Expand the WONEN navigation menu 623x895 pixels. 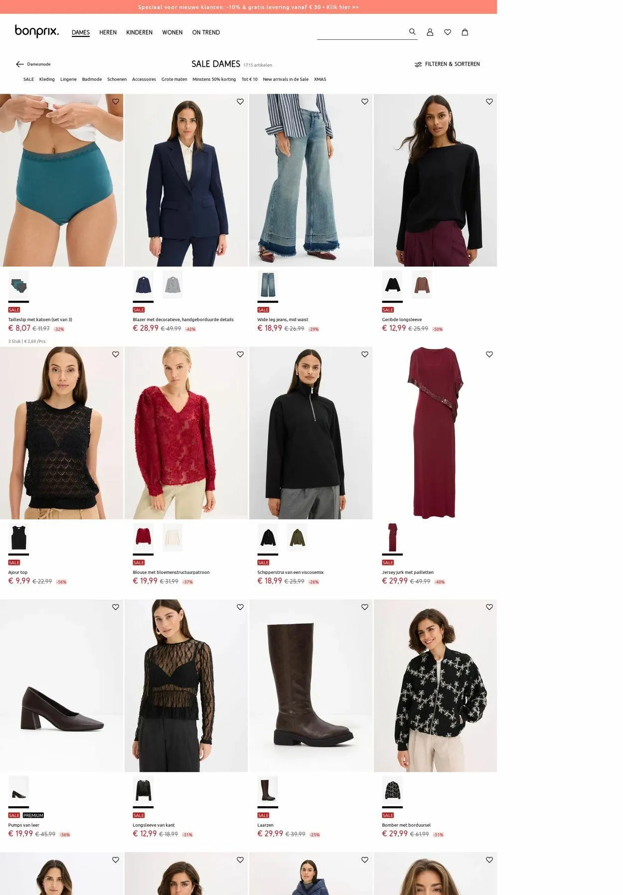(x=172, y=32)
